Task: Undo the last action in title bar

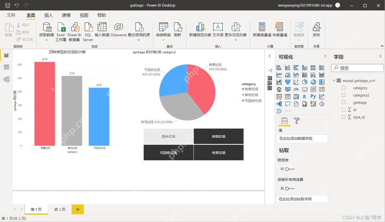Action: click(17, 5)
